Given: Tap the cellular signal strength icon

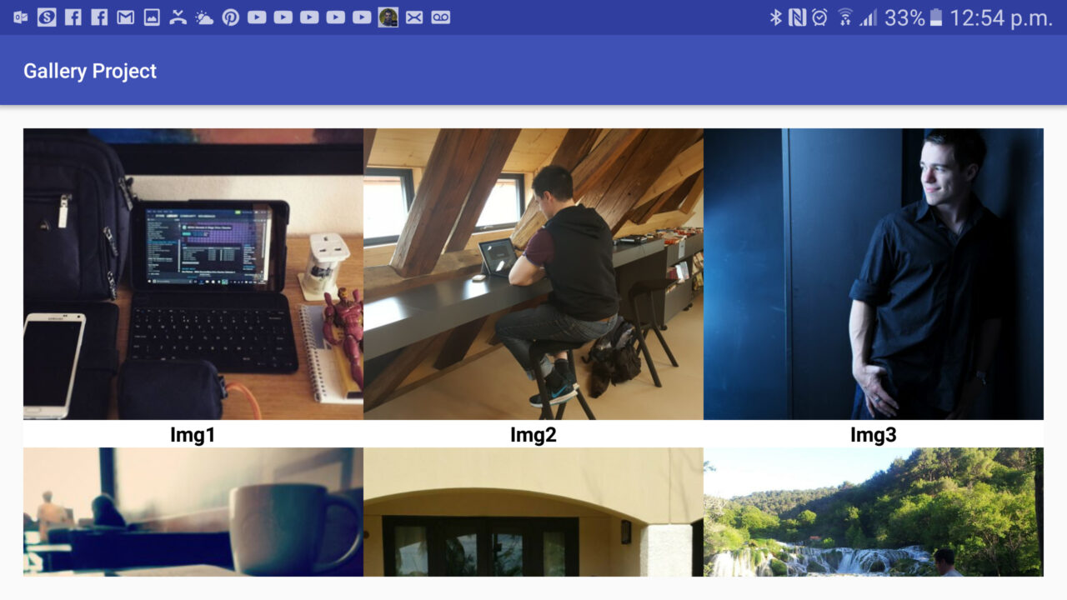Looking at the screenshot, I should [x=869, y=17].
